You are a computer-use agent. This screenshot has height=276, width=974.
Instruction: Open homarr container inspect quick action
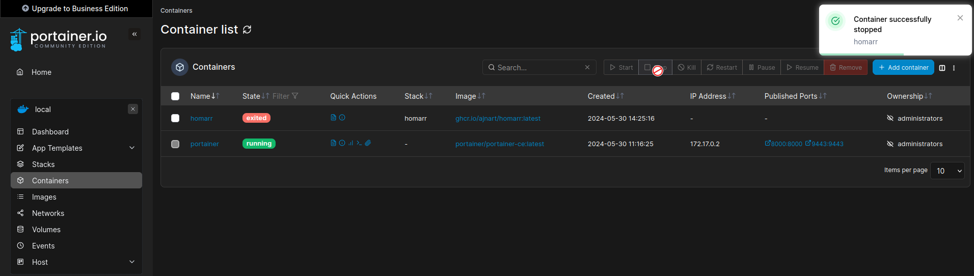pyautogui.click(x=342, y=118)
